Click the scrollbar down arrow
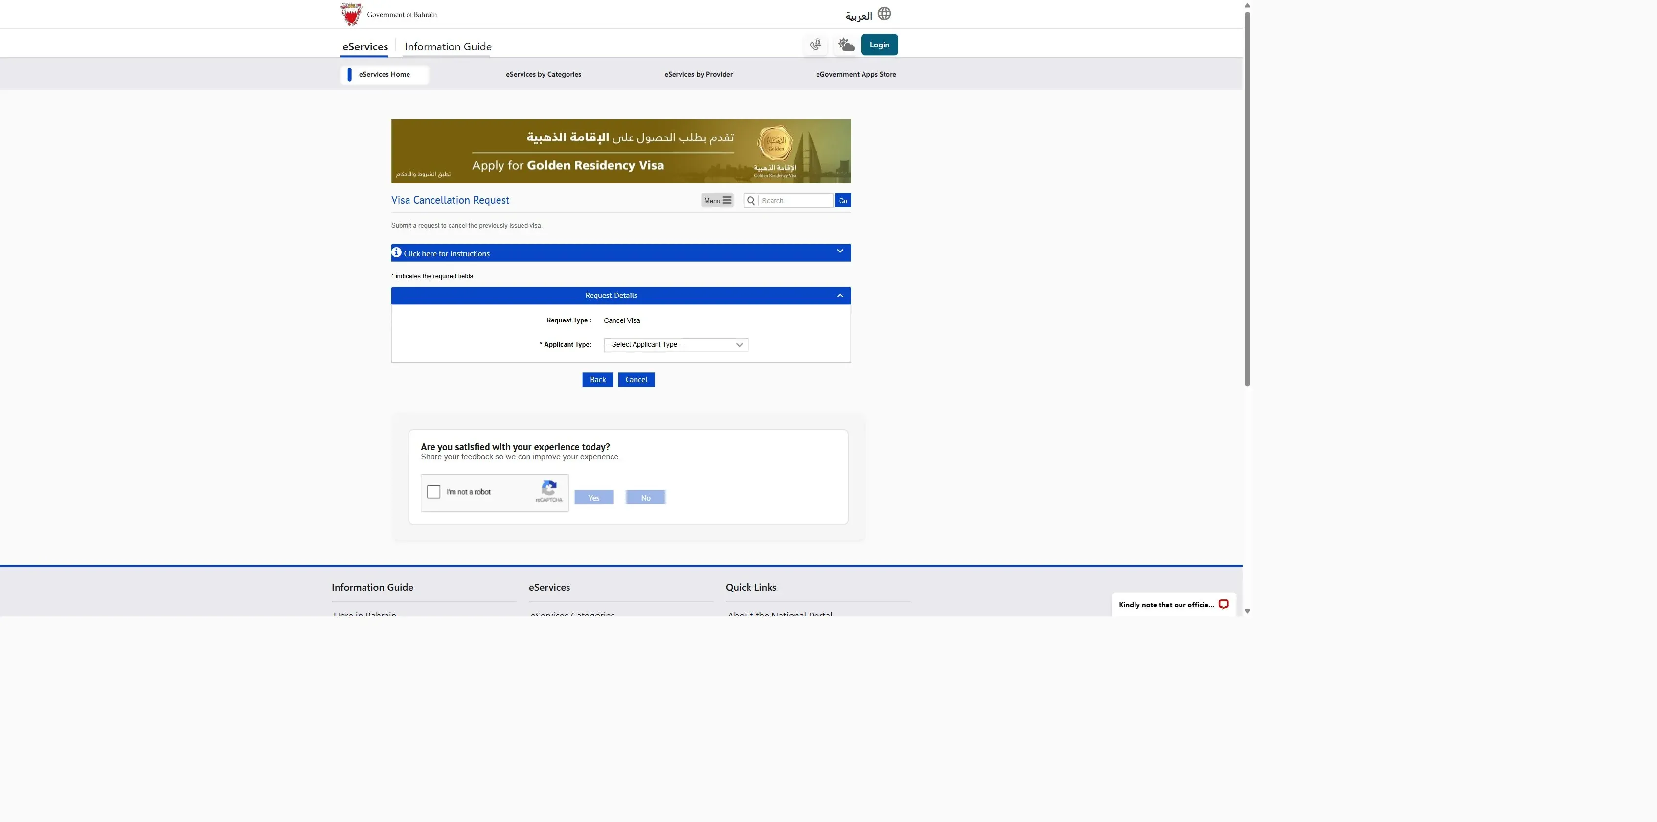This screenshot has width=1657, height=822. click(1247, 611)
